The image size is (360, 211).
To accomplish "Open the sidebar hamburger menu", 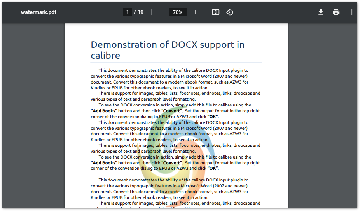I will pyautogui.click(x=8, y=12).
